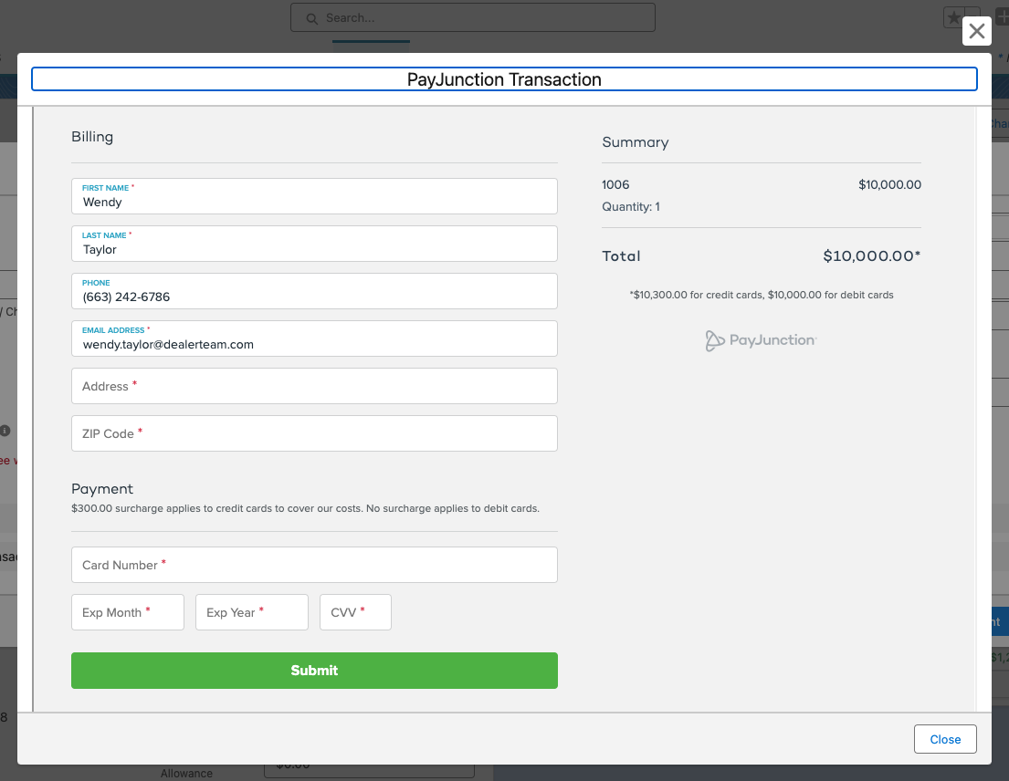1009x781 pixels.
Task: Click the Close button in the footer
Action: (x=945, y=739)
